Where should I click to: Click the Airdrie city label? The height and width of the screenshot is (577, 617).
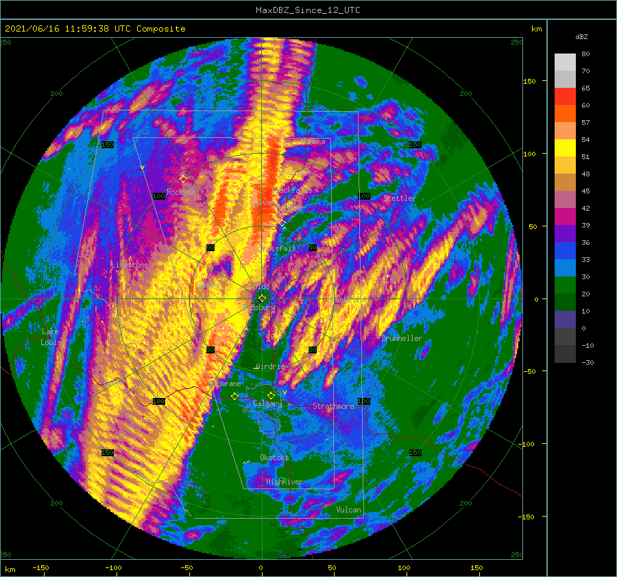coord(270,366)
